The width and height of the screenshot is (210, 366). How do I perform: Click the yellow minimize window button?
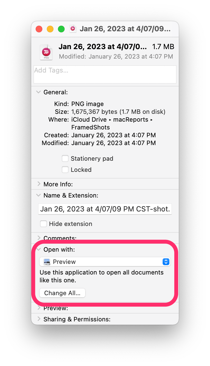pos(50,29)
